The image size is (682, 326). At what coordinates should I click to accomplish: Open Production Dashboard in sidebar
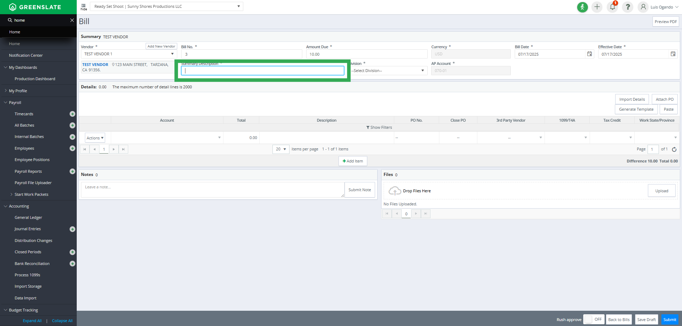click(x=35, y=79)
